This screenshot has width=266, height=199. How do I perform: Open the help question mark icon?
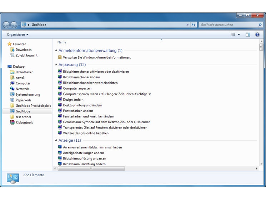pos(257,35)
